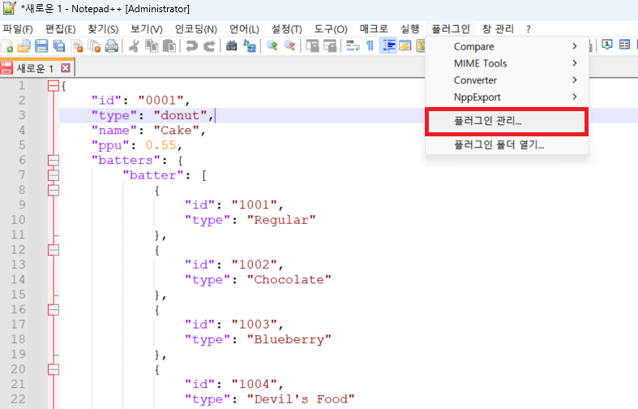Expand the MIME Tools submenu
Viewport: 638px width, 409px height.
(x=507, y=63)
